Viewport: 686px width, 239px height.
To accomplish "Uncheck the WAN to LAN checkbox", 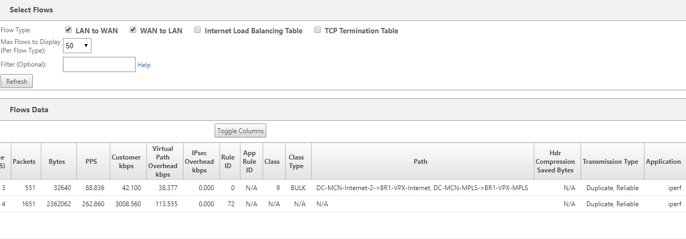I will pos(133,30).
